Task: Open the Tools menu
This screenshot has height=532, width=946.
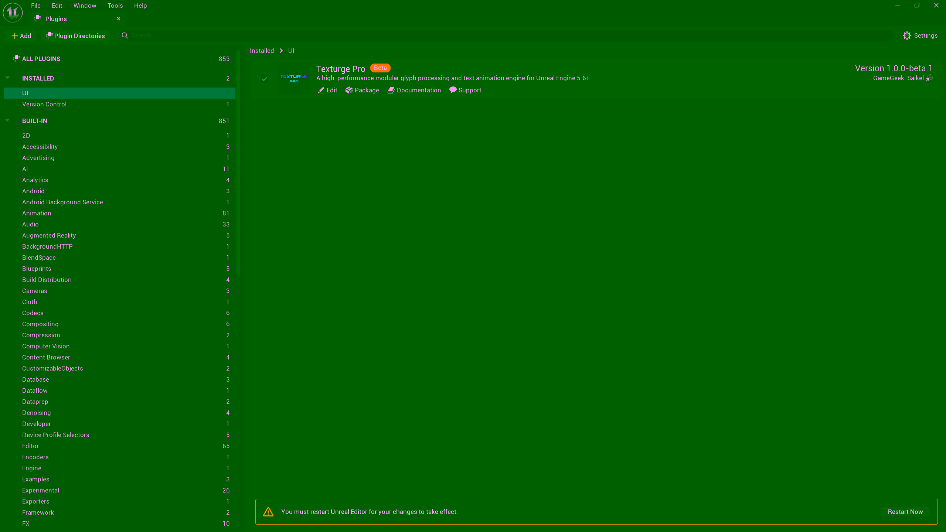Action: coord(115,6)
